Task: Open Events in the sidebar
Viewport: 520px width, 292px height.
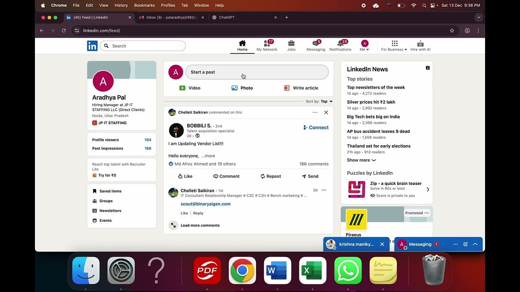Action: click(102, 220)
